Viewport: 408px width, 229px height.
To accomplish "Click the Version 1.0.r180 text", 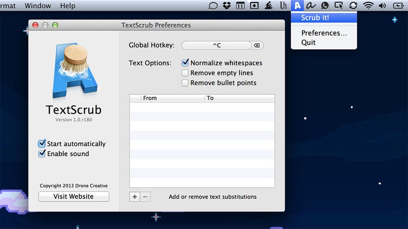I will tap(73, 120).
